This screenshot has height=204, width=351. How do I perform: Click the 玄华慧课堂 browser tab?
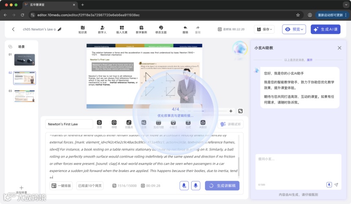50,5
